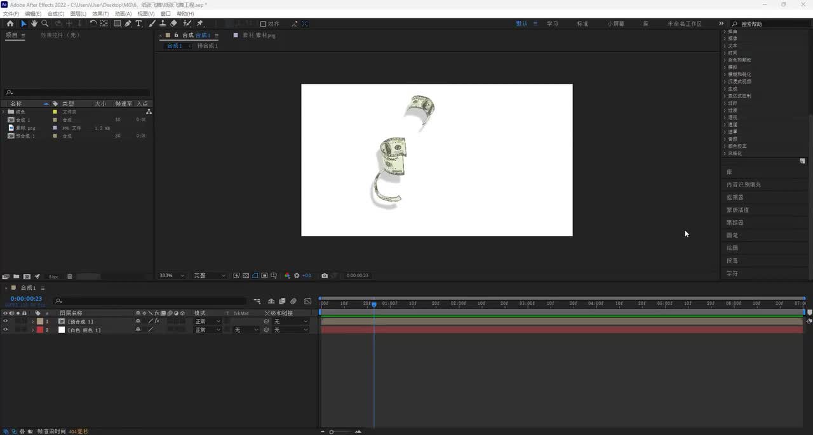Toggle shy switch on 白色 纯色 1 layer
Viewport: 813px width, 435px height.
tap(138, 330)
